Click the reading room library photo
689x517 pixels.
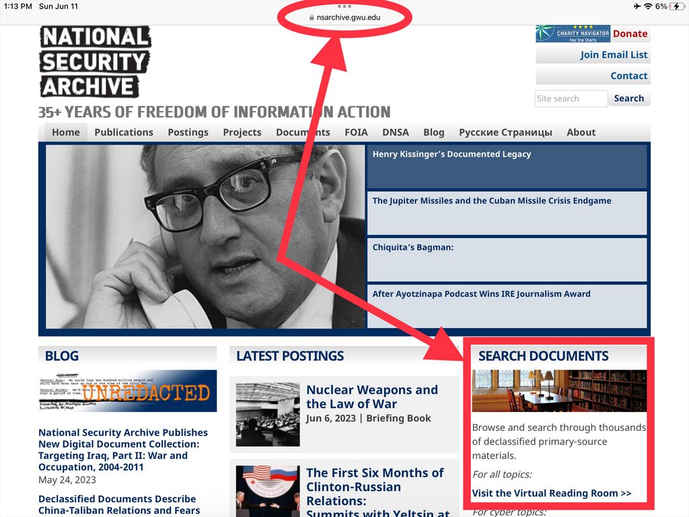coord(559,391)
